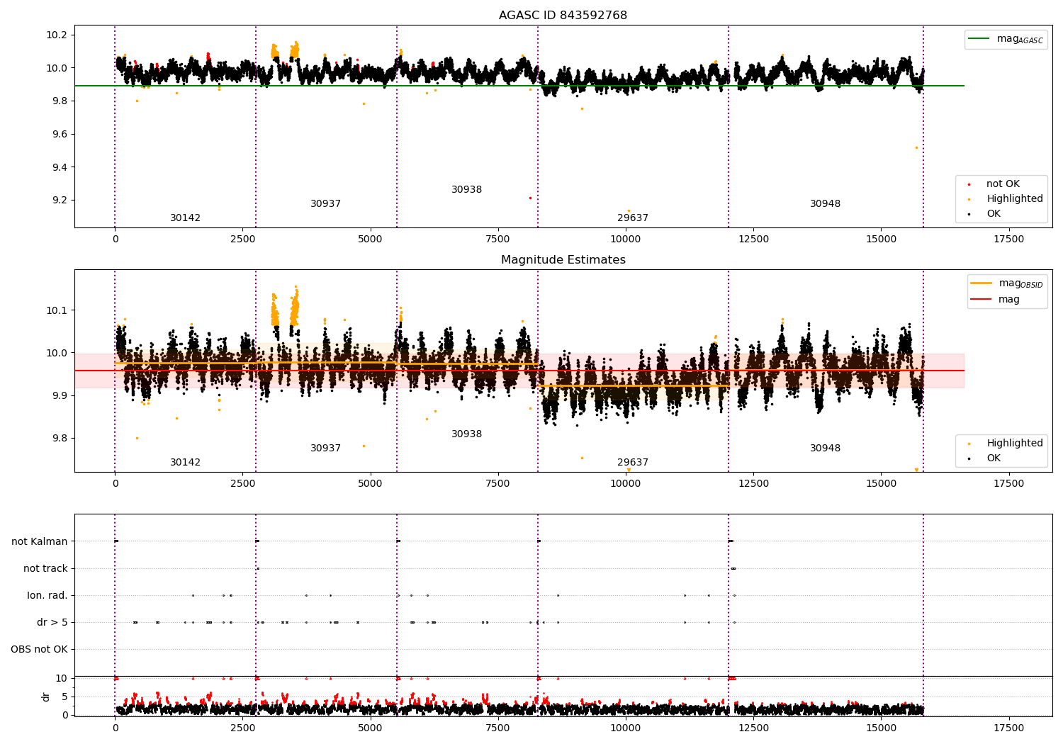Click 'OK' in the Magnitude Estimates legend
The width and height of the screenshot is (1063, 744).
tap(994, 458)
